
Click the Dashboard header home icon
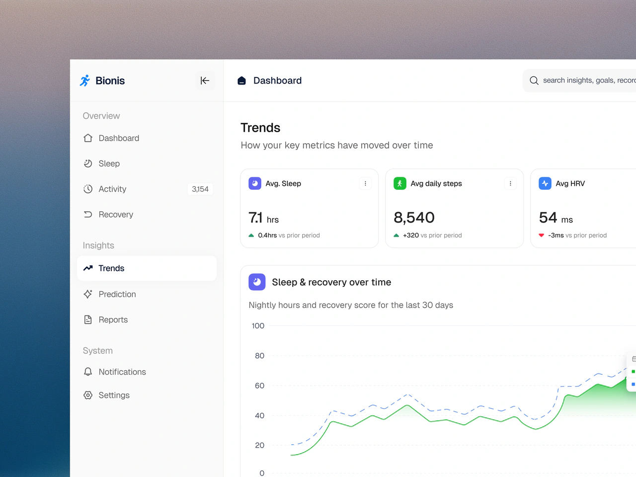pos(241,80)
